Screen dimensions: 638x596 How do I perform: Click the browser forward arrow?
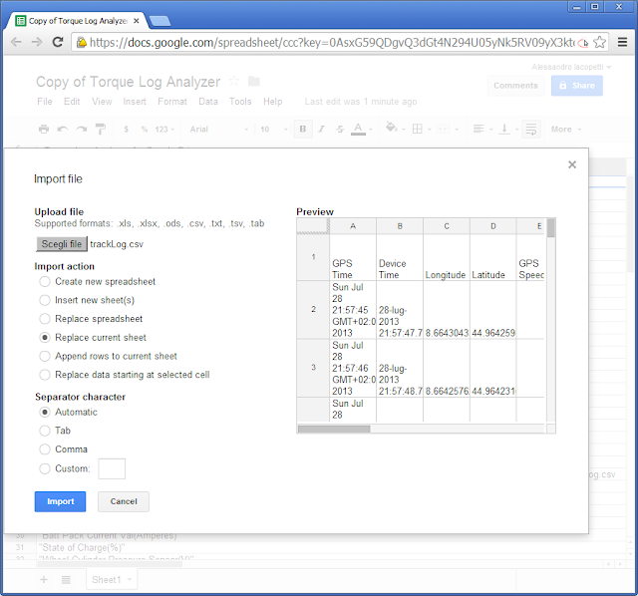tap(37, 42)
